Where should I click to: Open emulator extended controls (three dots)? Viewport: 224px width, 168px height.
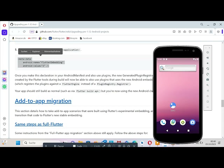coord(208,107)
